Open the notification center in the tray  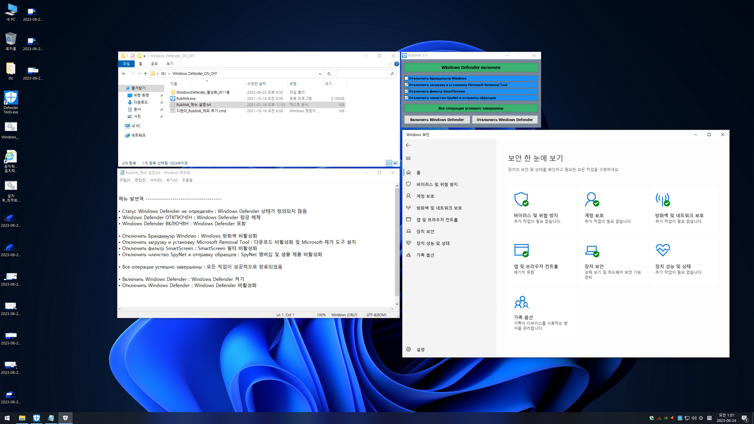pos(744,418)
